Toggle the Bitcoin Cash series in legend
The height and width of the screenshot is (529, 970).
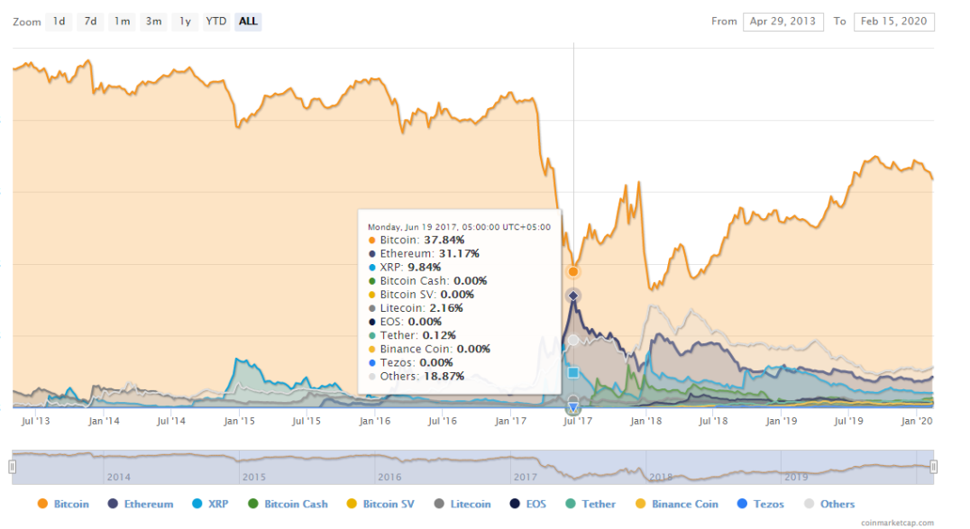[288, 504]
